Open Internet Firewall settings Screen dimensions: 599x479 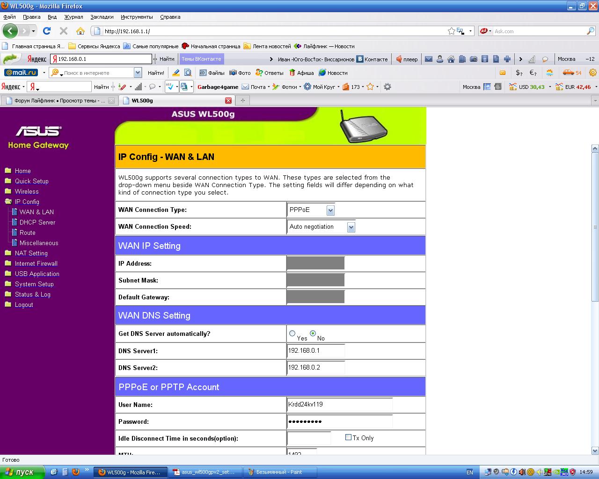(36, 263)
